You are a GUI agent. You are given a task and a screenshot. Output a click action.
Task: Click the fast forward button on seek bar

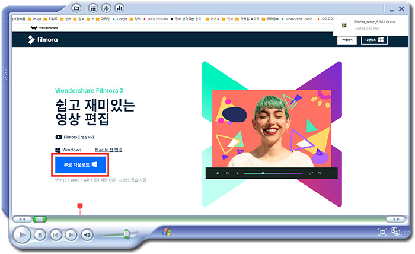pyautogui.click(x=396, y=219)
